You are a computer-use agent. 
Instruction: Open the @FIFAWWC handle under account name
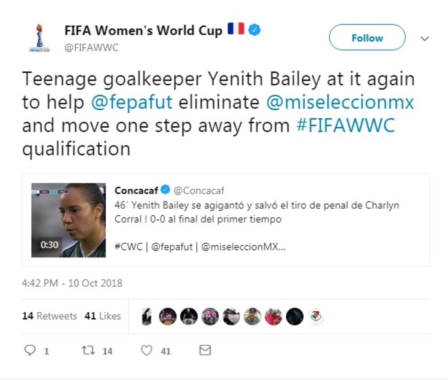click(91, 48)
